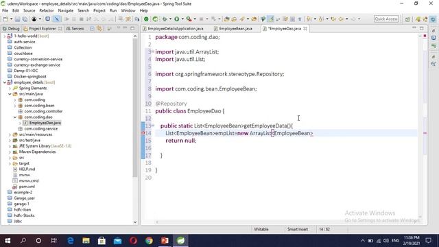Collapse the employee_details project node
The width and height of the screenshot is (439, 247).
click(5, 82)
